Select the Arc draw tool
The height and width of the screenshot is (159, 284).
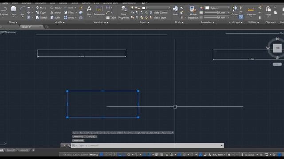[x=22, y=11]
